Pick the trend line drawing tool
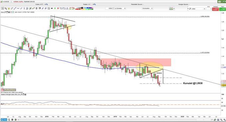 tap(15, 9)
